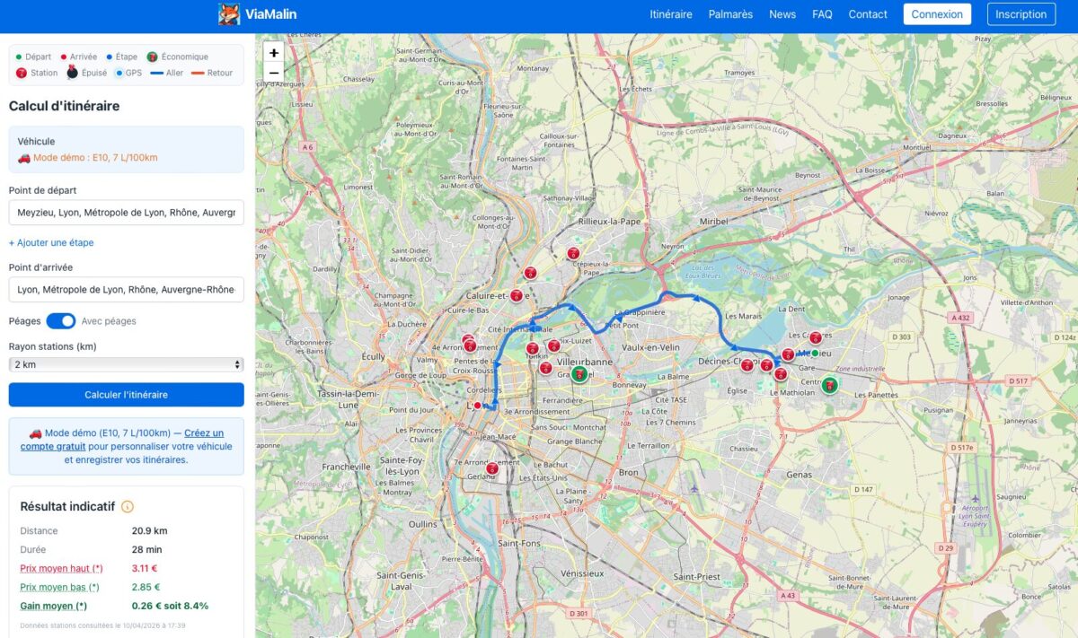Click the green departure dot at Meyzieu
The height and width of the screenshot is (638, 1078).
[x=815, y=353]
